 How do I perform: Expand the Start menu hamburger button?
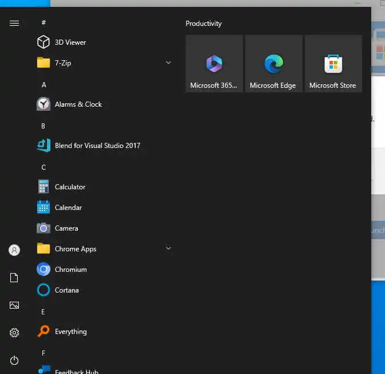(x=14, y=23)
